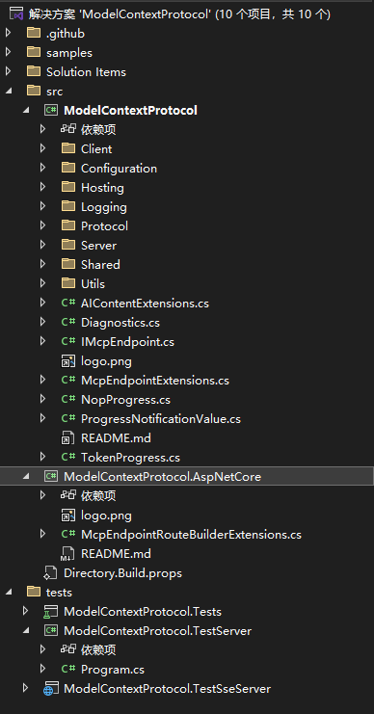Expand the samples folder
This screenshot has height=714, width=374.
8,52
